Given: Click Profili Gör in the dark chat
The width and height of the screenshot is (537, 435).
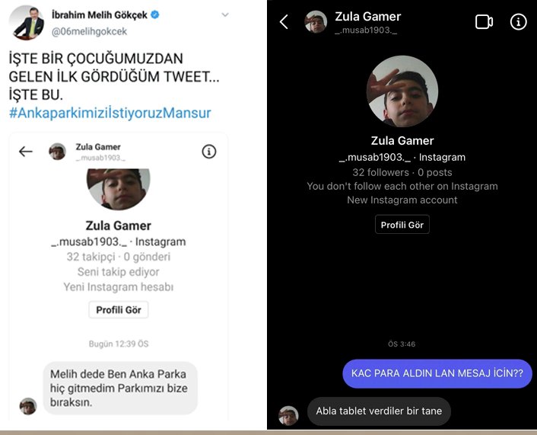Looking at the screenshot, I should pyautogui.click(x=402, y=225).
